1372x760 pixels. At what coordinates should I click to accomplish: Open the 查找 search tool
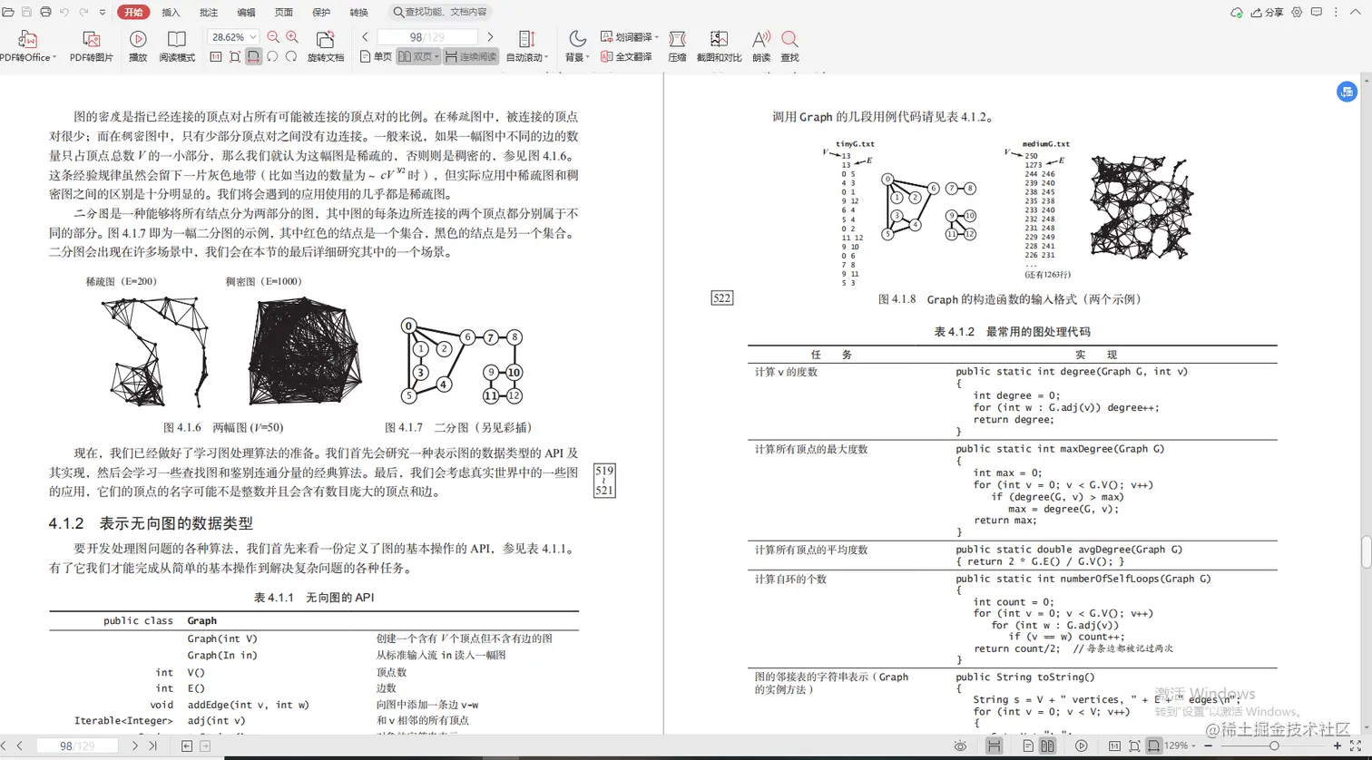pyautogui.click(x=789, y=45)
